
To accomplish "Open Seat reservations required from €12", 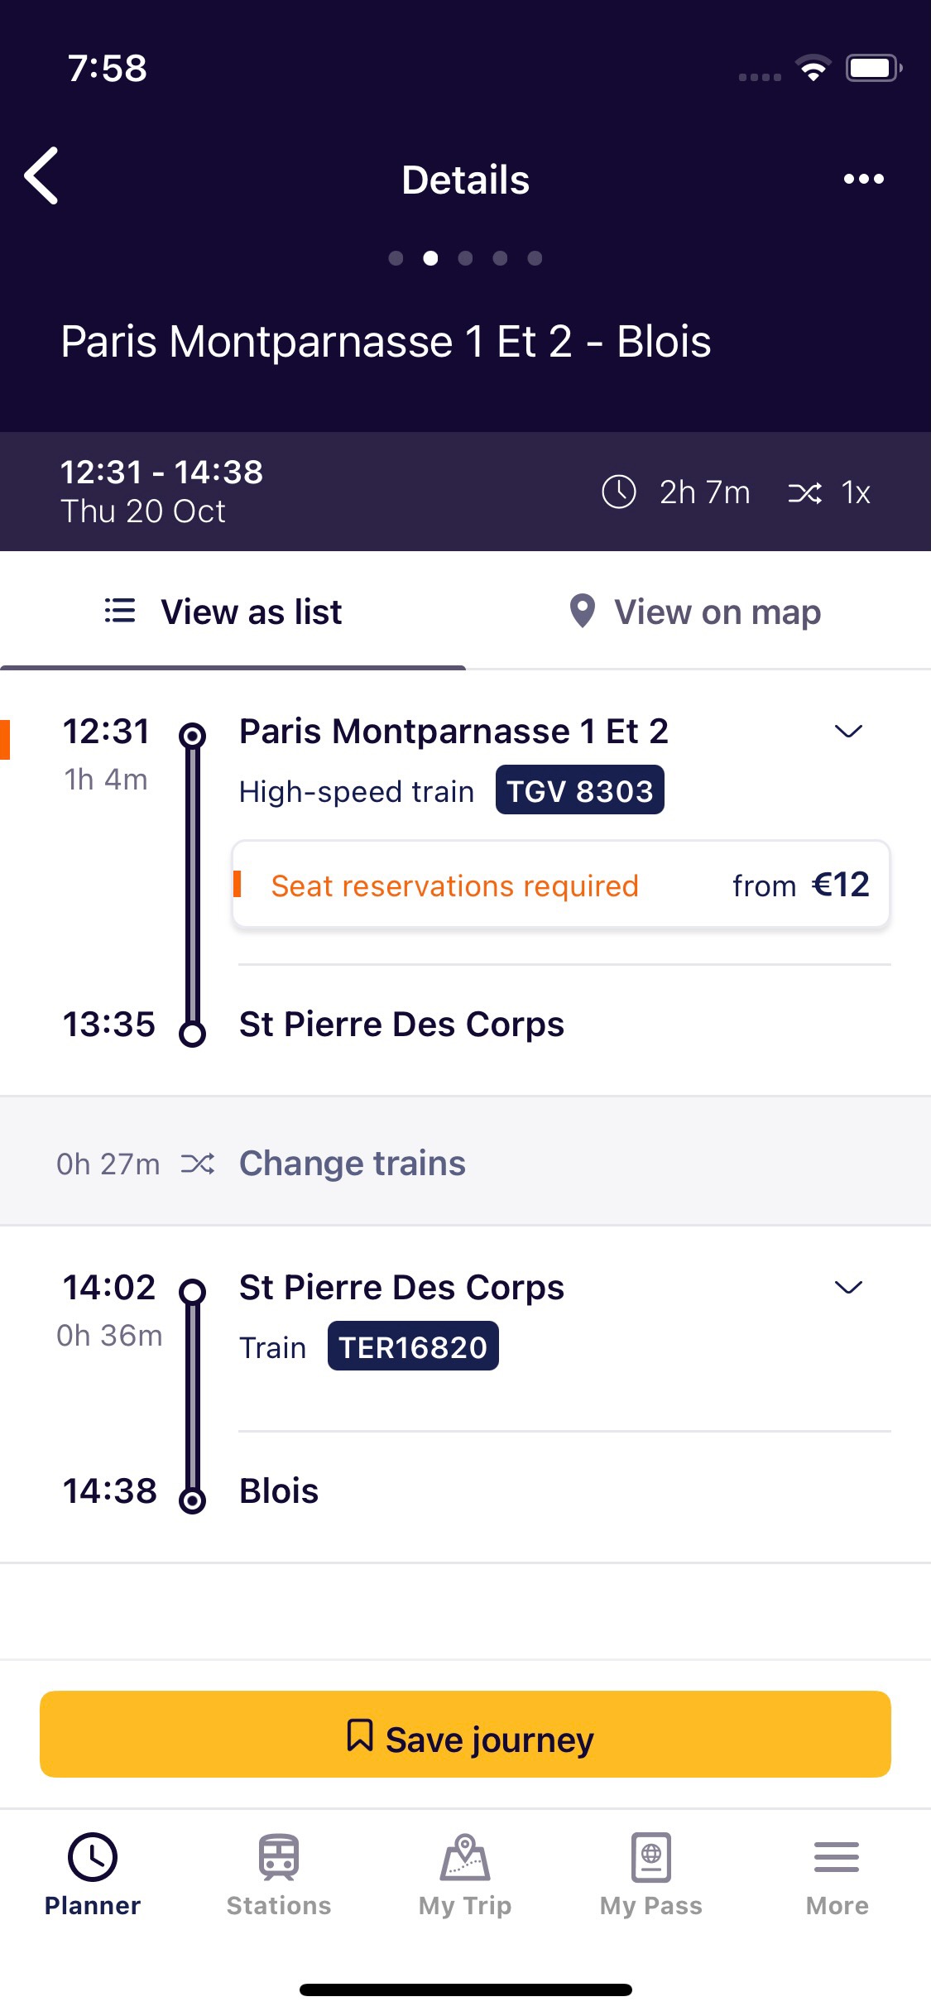I will tap(561, 886).
